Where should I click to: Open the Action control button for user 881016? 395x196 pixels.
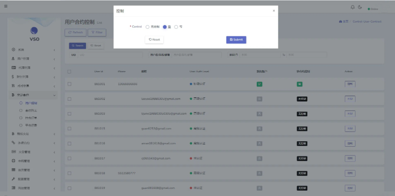350,144
